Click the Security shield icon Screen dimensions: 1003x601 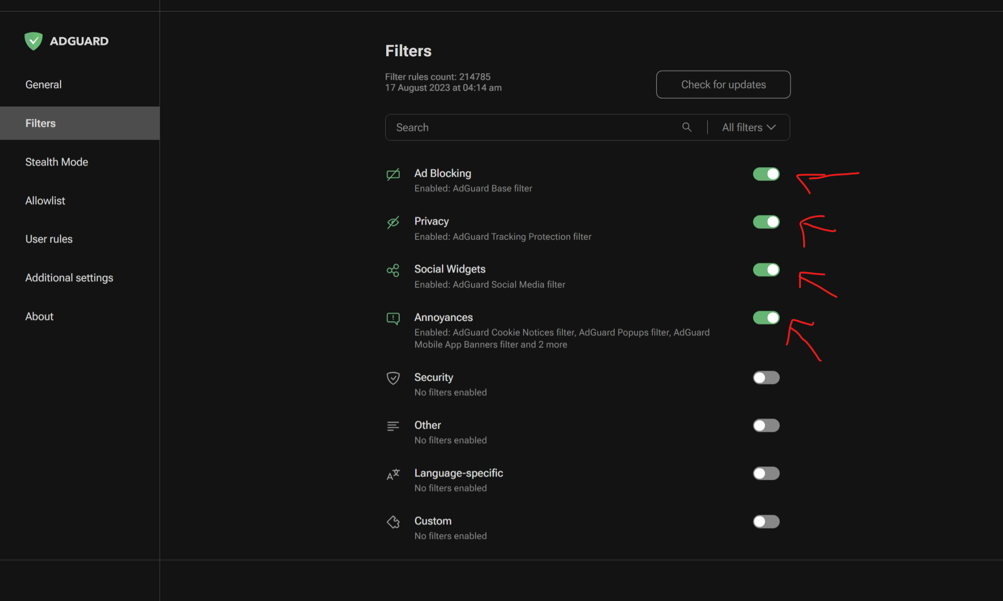coord(393,378)
